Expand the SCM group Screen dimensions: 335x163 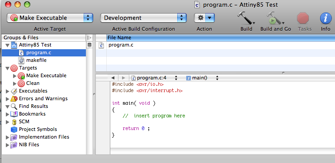(x=8, y=122)
